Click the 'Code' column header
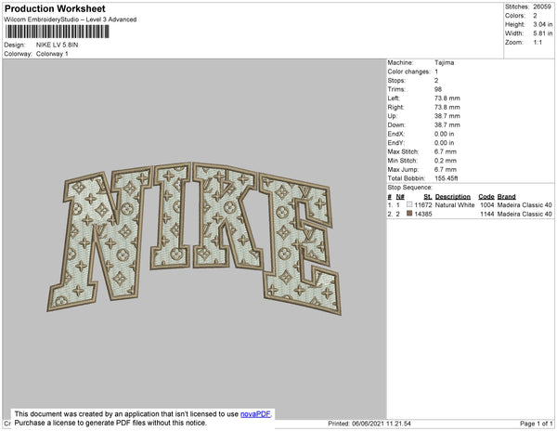 [486, 197]
